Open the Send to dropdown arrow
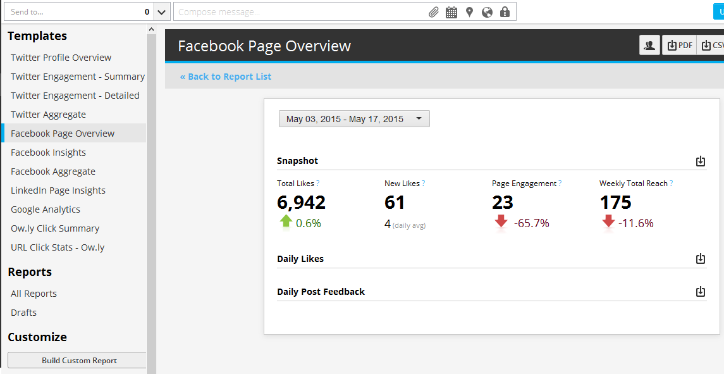The image size is (724, 374). [x=161, y=12]
